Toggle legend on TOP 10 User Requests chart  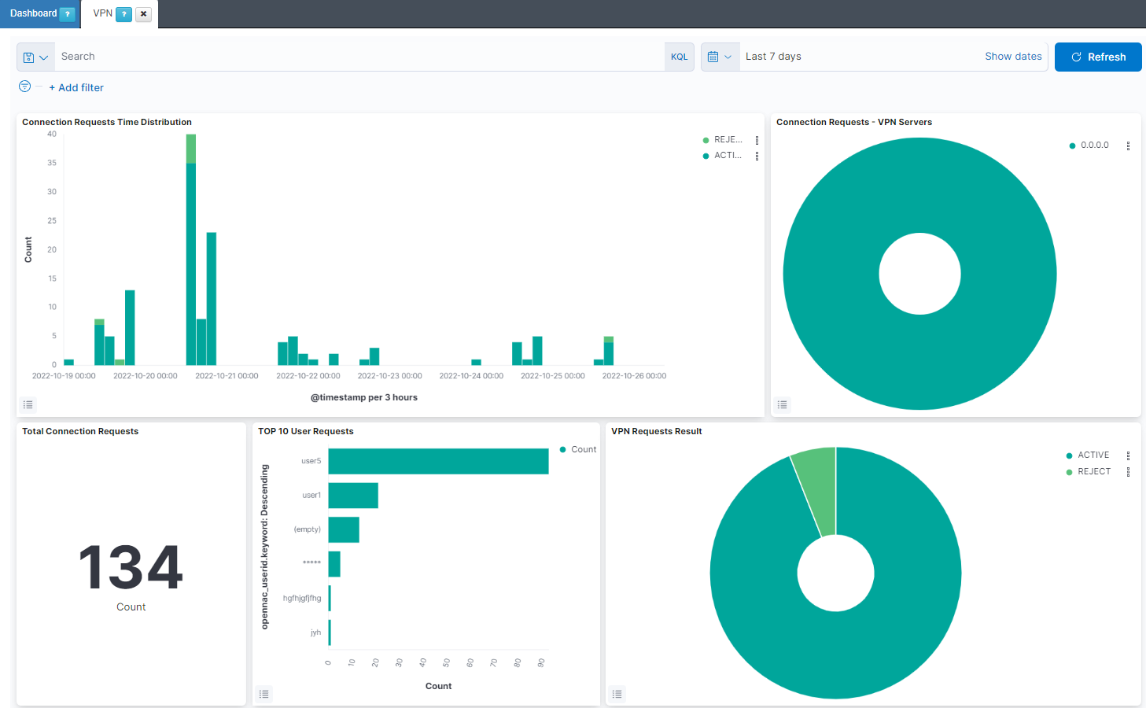(264, 694)
